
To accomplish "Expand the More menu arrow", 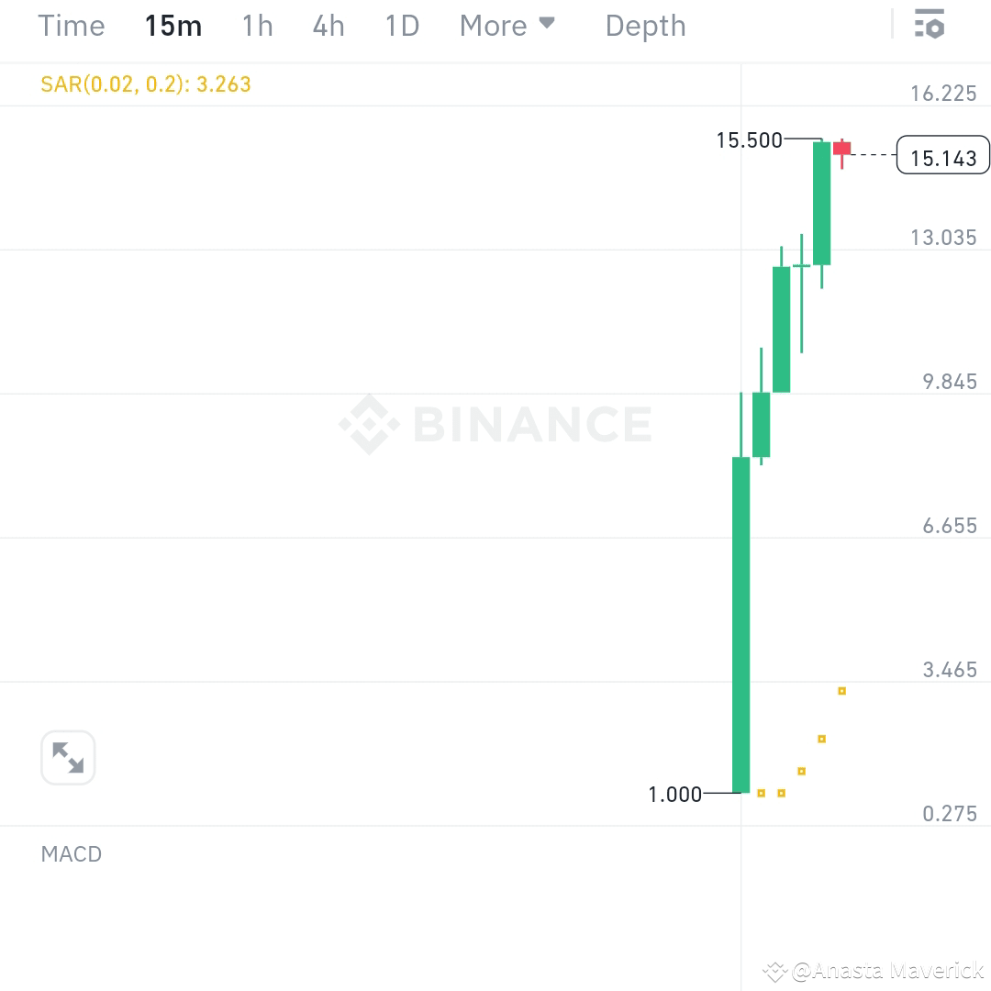I will pos(547,24).
